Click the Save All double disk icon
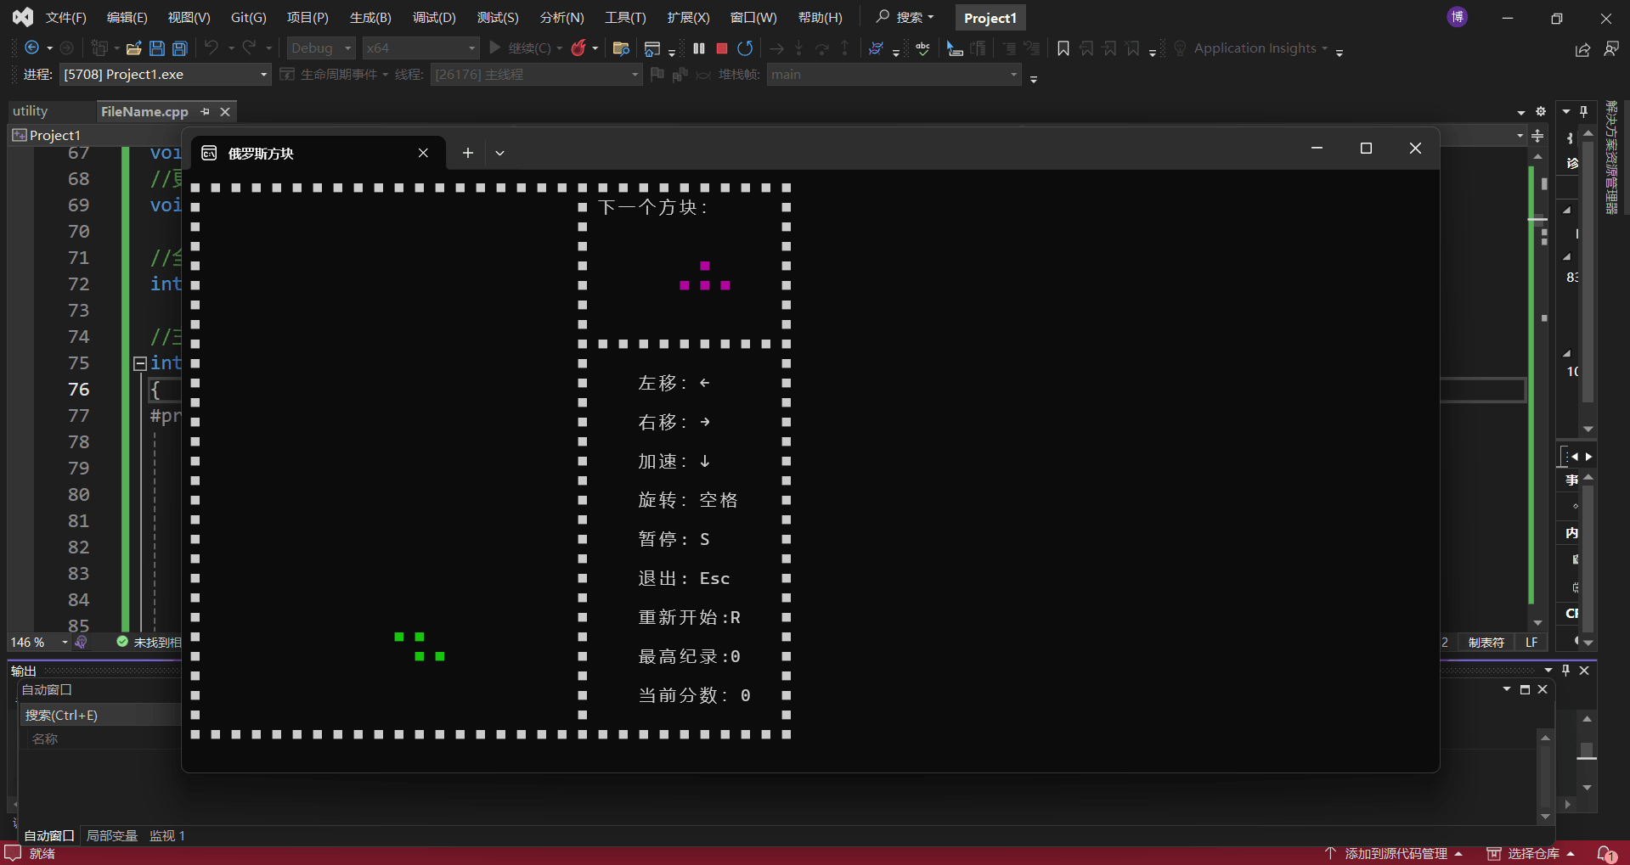 179,48
